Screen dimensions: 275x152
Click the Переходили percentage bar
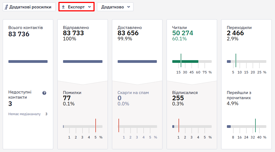246,62
